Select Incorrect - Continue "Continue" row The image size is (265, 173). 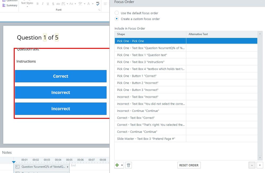(186, 111)
